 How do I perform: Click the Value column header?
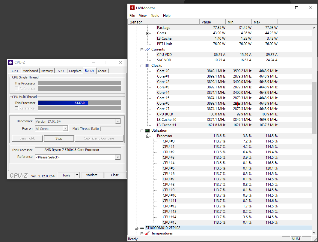click(212, 22)
